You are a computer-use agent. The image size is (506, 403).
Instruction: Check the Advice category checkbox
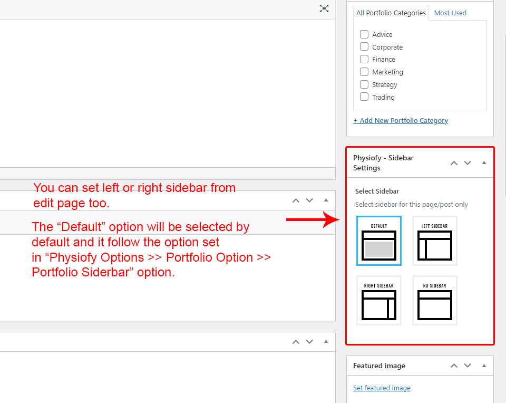click(x=364, y=34)
